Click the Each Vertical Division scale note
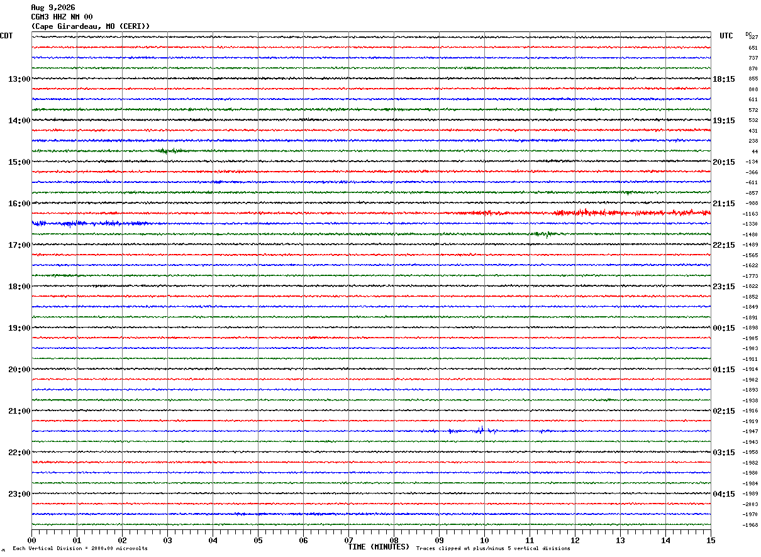Image resolution: width=761 pixels, height=557 pixels. [80, 548]
